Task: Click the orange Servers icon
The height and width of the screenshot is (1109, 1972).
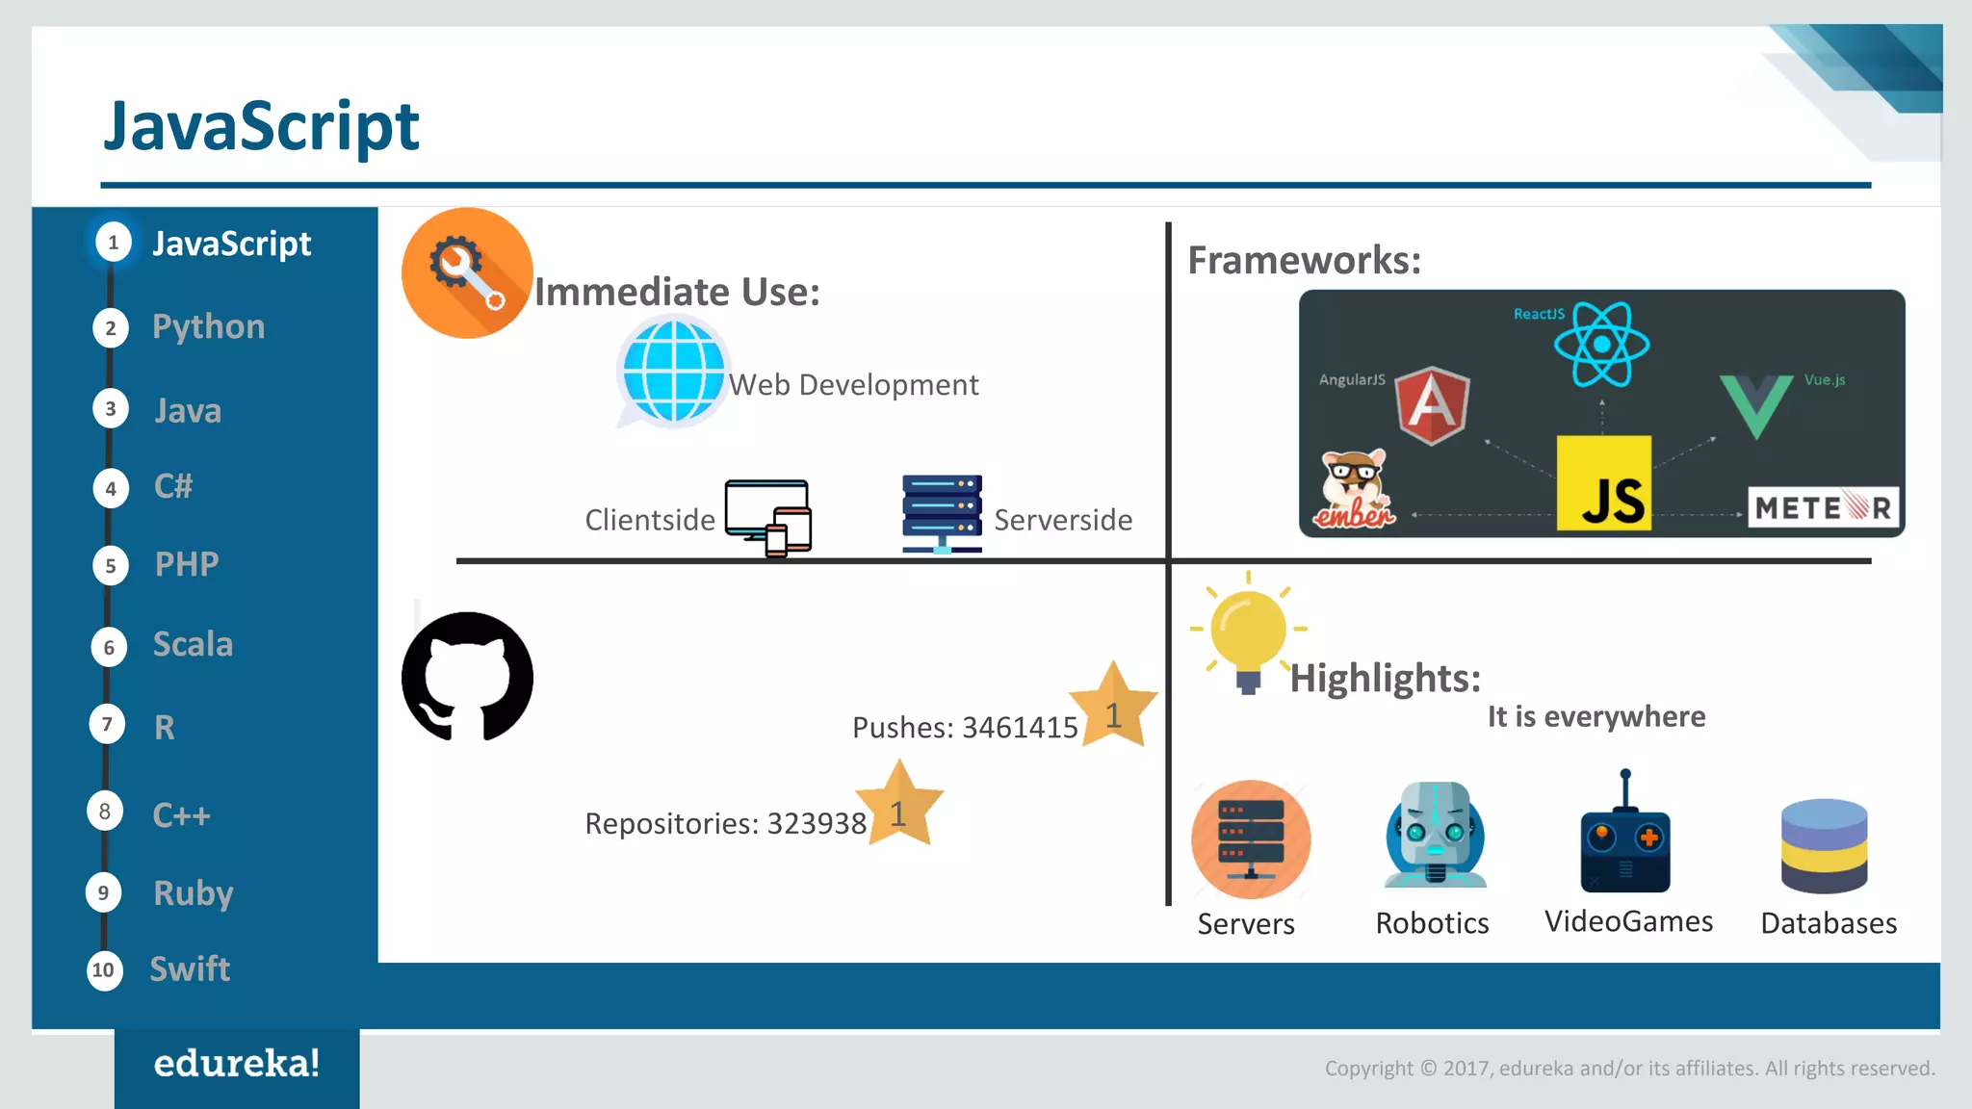Action: pos(1251,839)
